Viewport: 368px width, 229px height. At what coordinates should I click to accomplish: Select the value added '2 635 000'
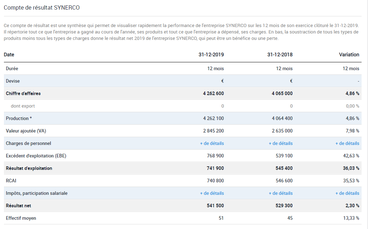(x=282, y=131)
